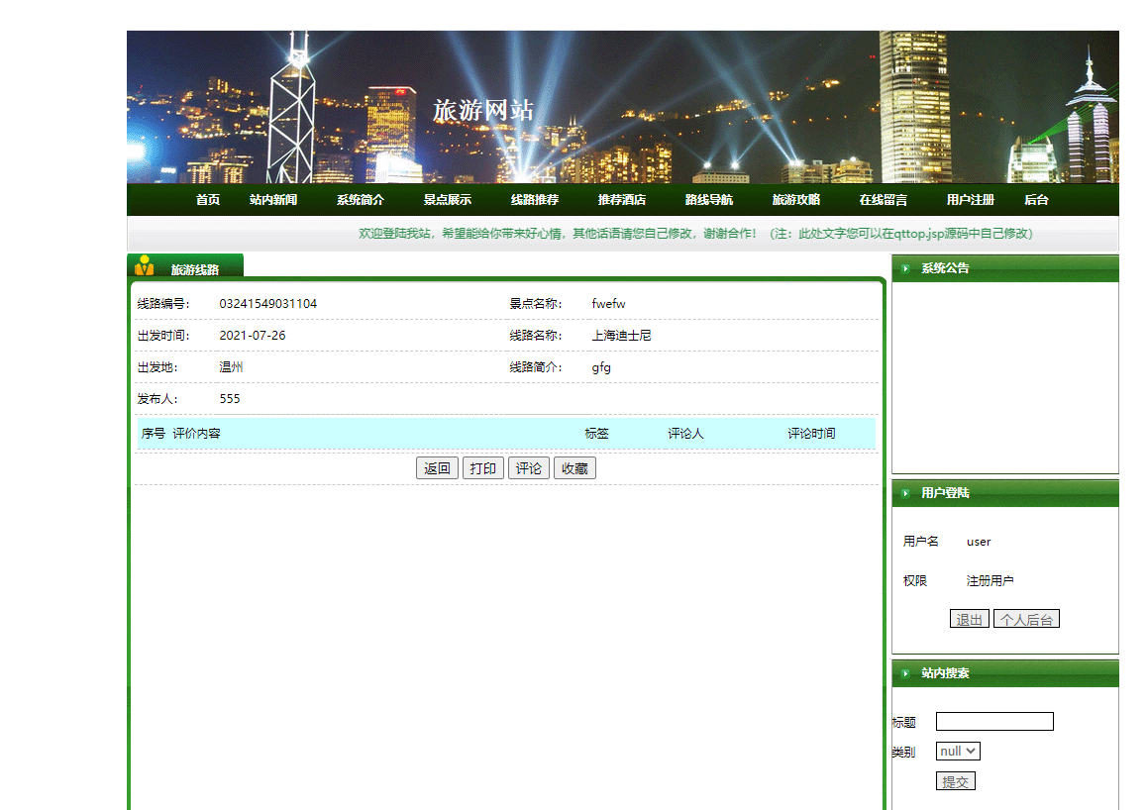Log out via the 退出 button
The image size is (1147, 810).
pyautogui.click(x=968, y=618)
